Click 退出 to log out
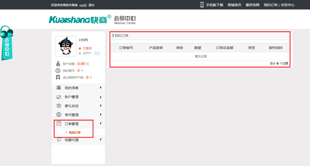The height and width of the screenshot is (166, 310). pyautogui.click(x=91, y=5)
